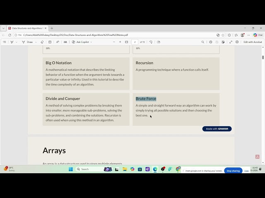Open File Explorer from the taskbar
This screenshot has width=265, height=198.
tap(125, 169)
